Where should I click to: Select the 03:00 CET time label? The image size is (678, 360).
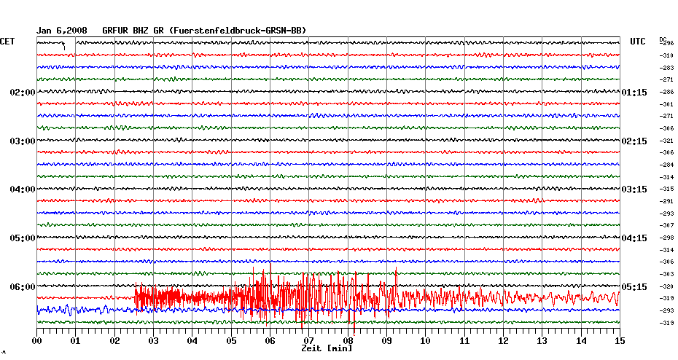23,141
